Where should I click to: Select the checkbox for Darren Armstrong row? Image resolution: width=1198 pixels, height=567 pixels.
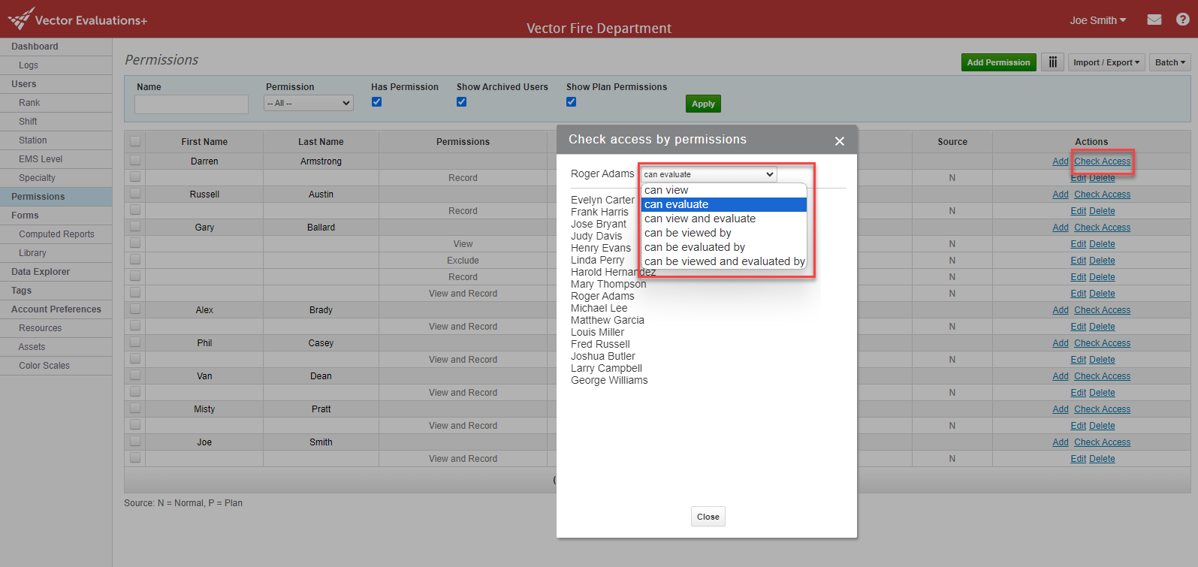135,160
